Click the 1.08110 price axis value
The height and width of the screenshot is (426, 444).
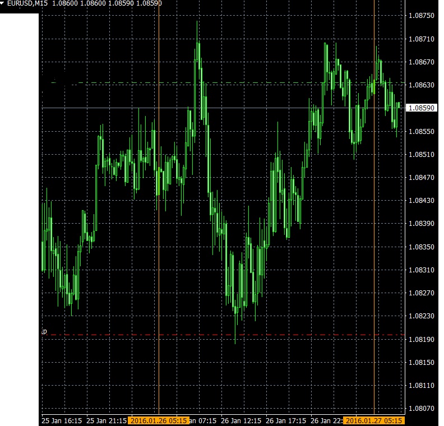click(422, 386)
